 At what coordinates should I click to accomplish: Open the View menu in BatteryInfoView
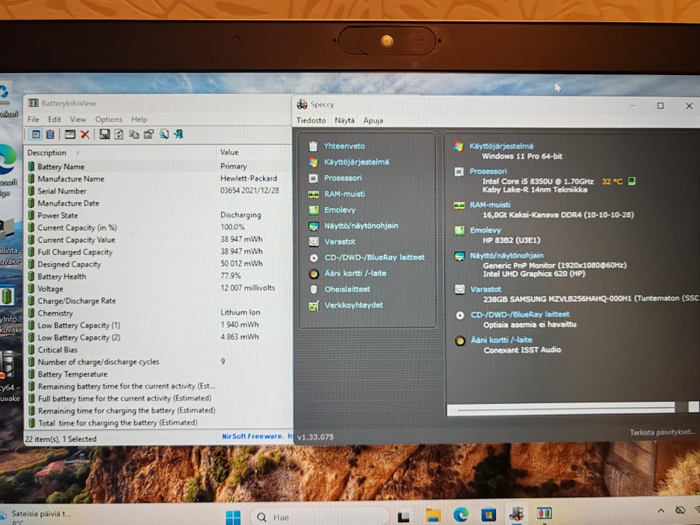78,119
